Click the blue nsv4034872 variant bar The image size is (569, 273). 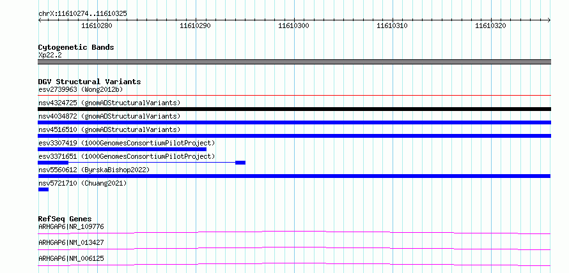[294, 122]
